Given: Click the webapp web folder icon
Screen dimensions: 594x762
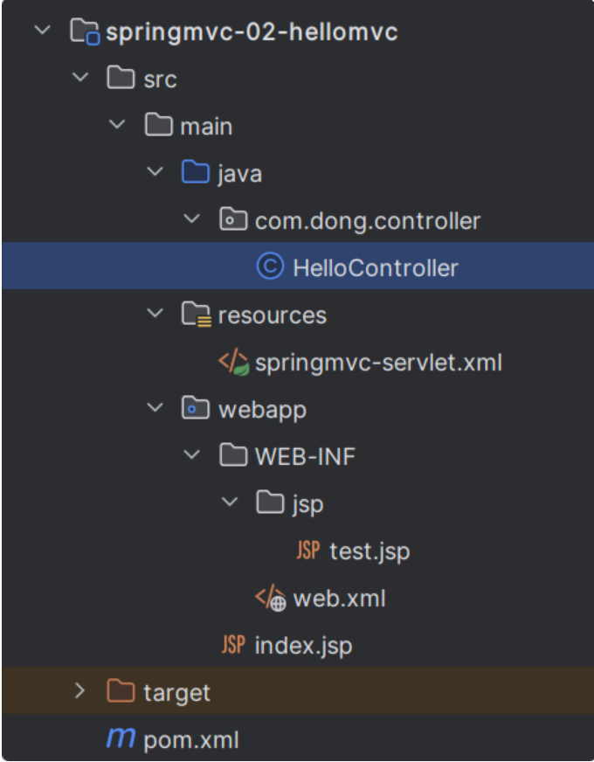Looking at the screenshot, I should [x=195, y=409].
